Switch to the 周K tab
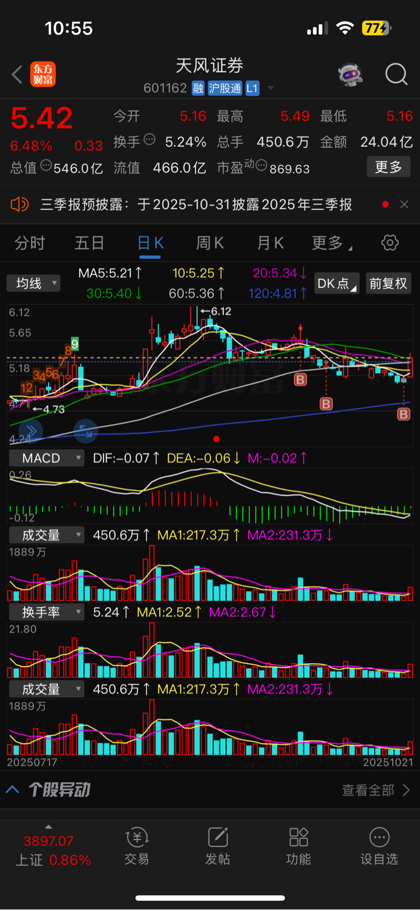This screenshot has height=910, width=420. tap(210, 243)
